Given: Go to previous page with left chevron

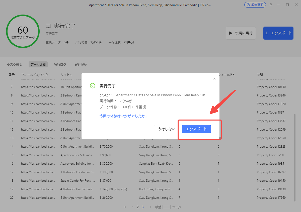Looking at the screenshot, I should click(125, 207).
